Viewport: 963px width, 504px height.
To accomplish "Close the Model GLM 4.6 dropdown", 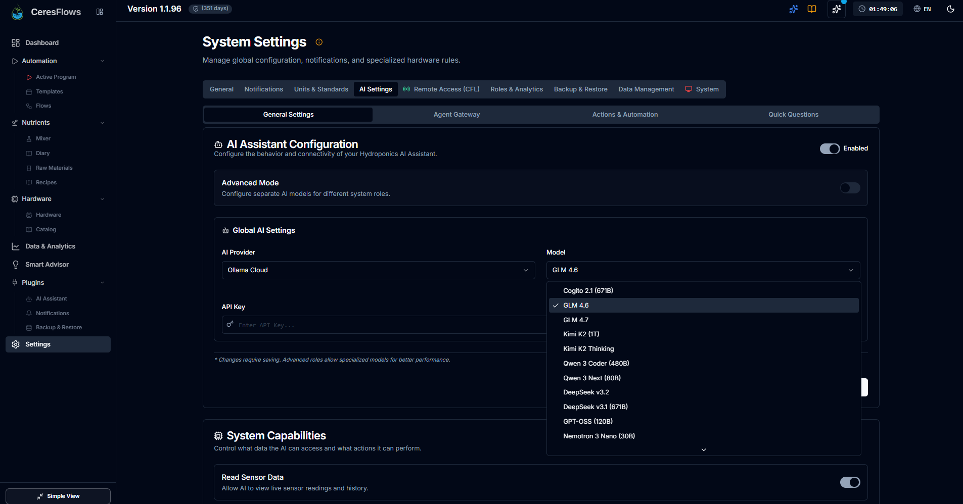I will [x=703, y=270].
